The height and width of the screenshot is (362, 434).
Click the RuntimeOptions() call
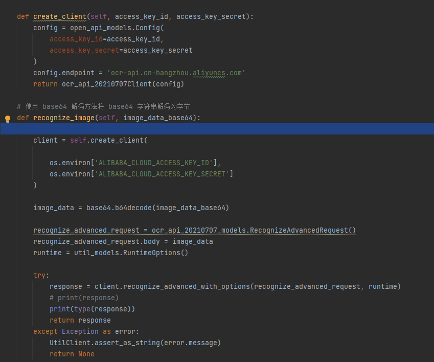tap(155, 253)
